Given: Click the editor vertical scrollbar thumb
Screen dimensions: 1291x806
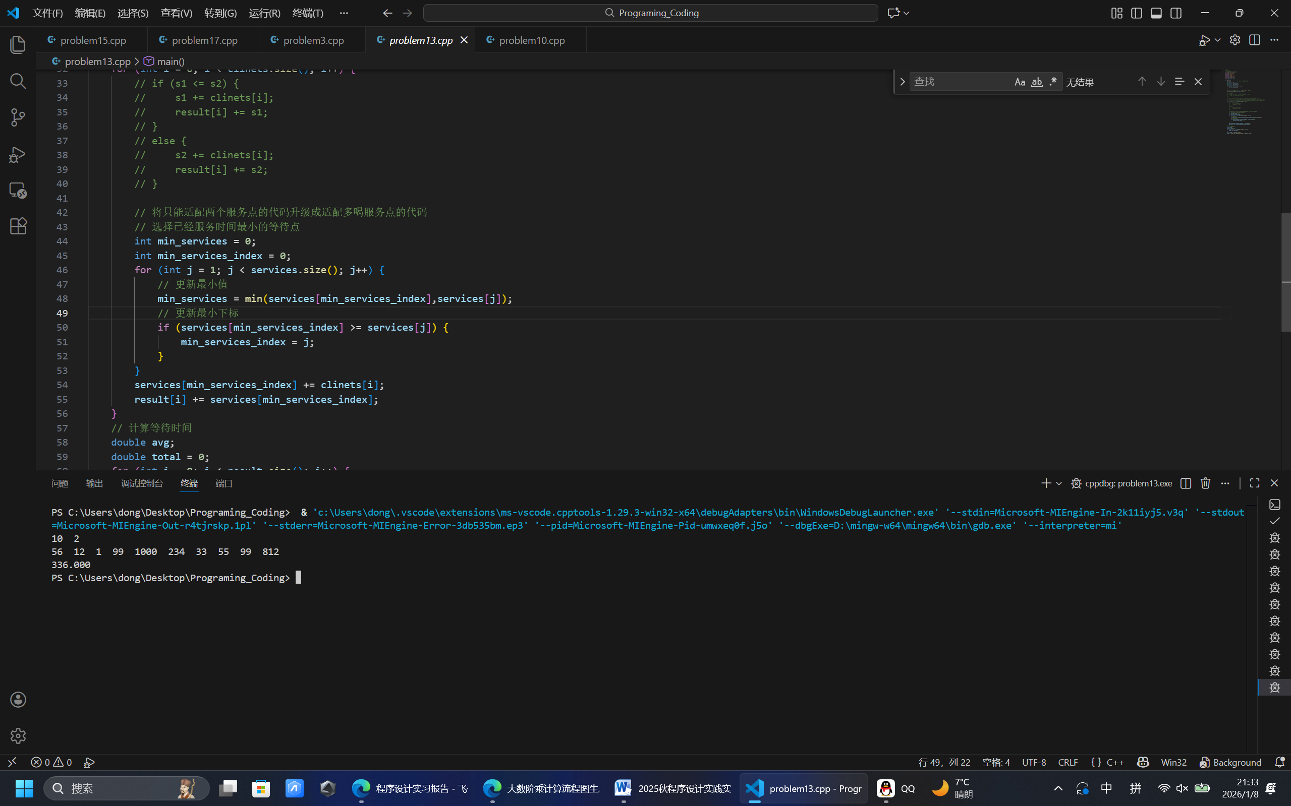Looking at the screenshot, I should pos(1285,272).
